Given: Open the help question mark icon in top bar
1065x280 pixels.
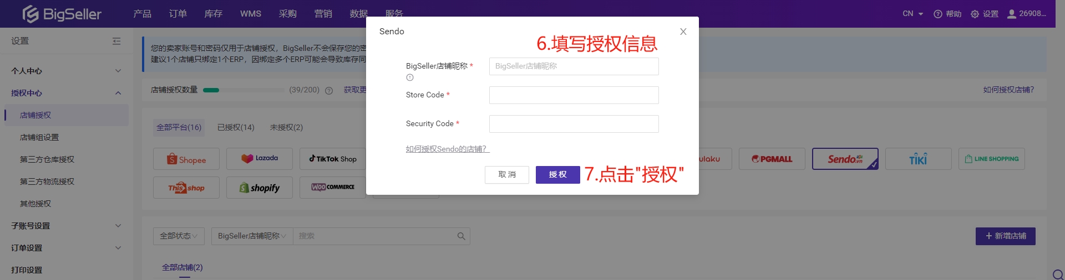Looking at the screenshot, I should pos(937,14).
